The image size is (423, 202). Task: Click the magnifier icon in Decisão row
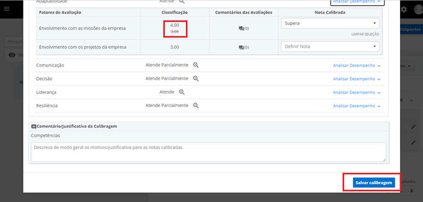pos(196,78)
